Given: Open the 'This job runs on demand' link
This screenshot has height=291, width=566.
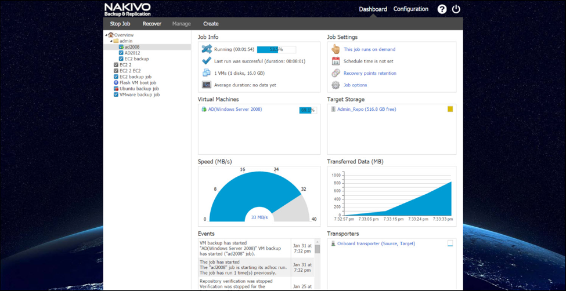Looking at the screenshot, I should pyautogui.click(x=369, y=49).
